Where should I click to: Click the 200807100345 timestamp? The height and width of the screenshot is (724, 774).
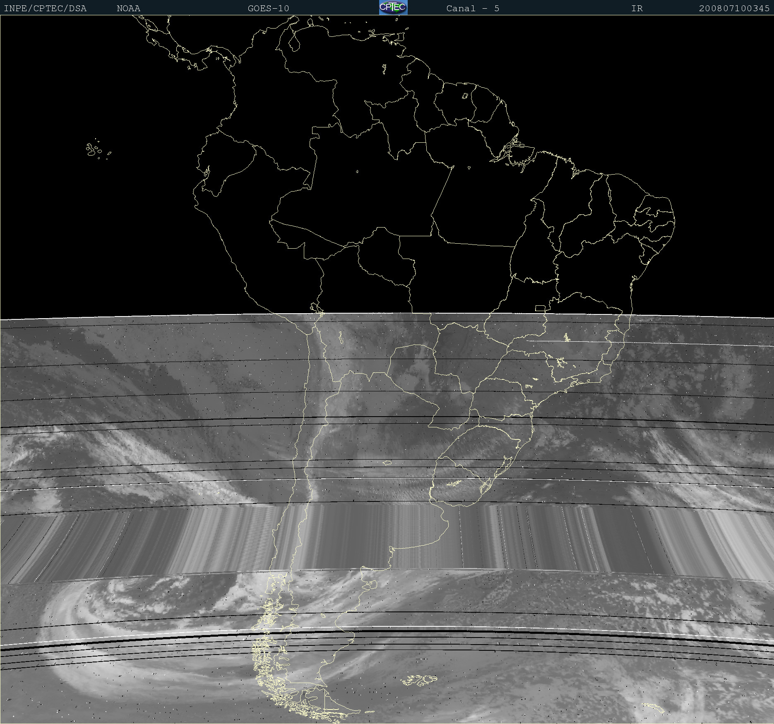pos(734,8)
